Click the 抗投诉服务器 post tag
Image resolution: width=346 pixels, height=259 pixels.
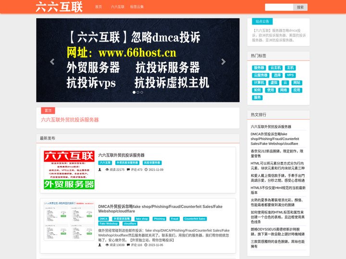pyautogui.click(x=152, y=163)
